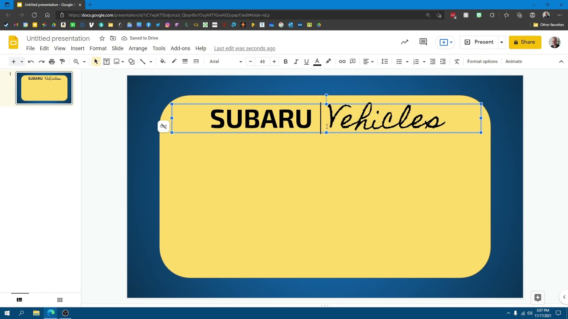Open the File menu
The image size is (568, 319).
30,48
